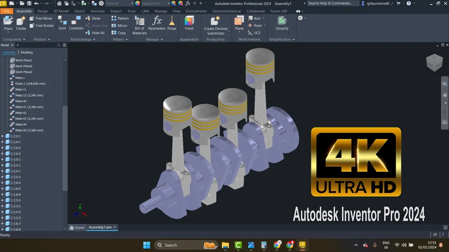This screenshot has height=252, width=449.
Task: Open the Help question mark button
Action: 409,3
